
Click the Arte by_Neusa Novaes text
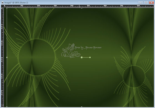(x=88, y=48)
